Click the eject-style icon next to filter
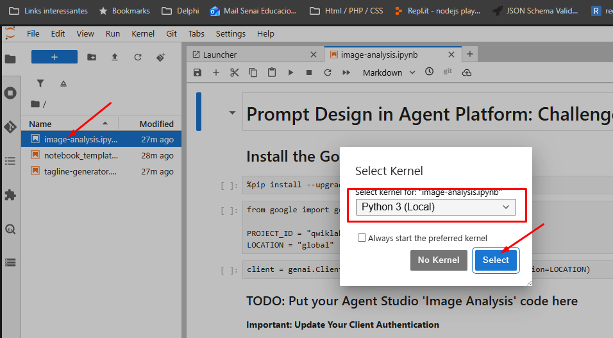 pos(63,83)
